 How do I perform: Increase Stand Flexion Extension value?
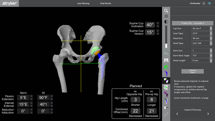(31, 96)
